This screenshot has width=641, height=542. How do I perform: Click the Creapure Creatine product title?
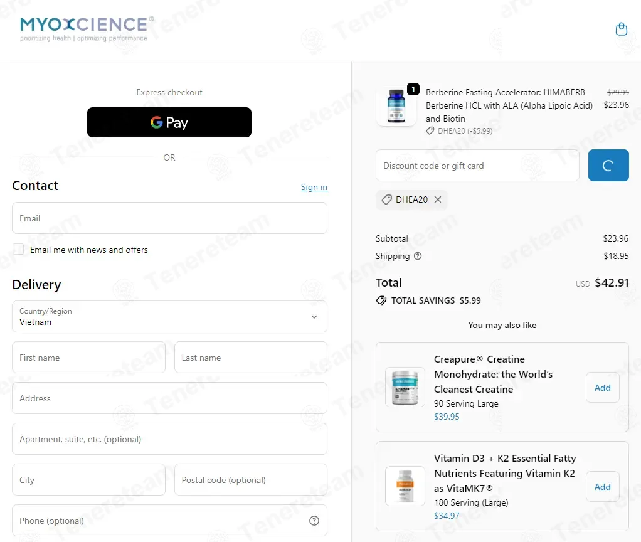493,375
